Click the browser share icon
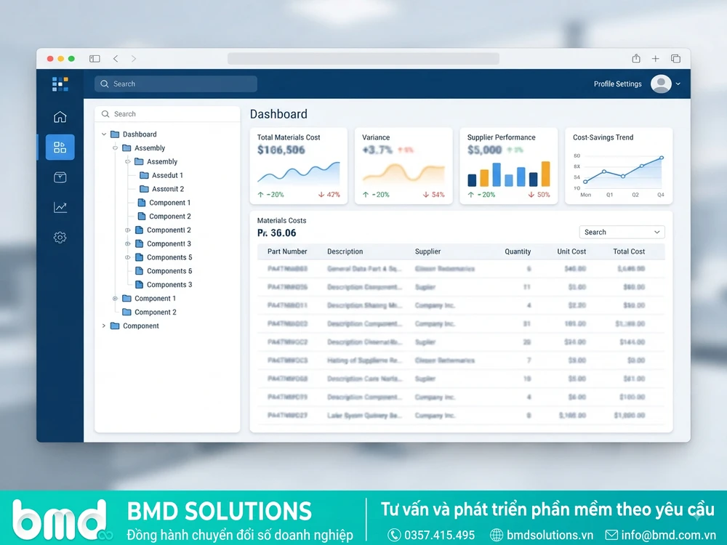The width and height of the screenshot is (727, 545). (636, 58)
